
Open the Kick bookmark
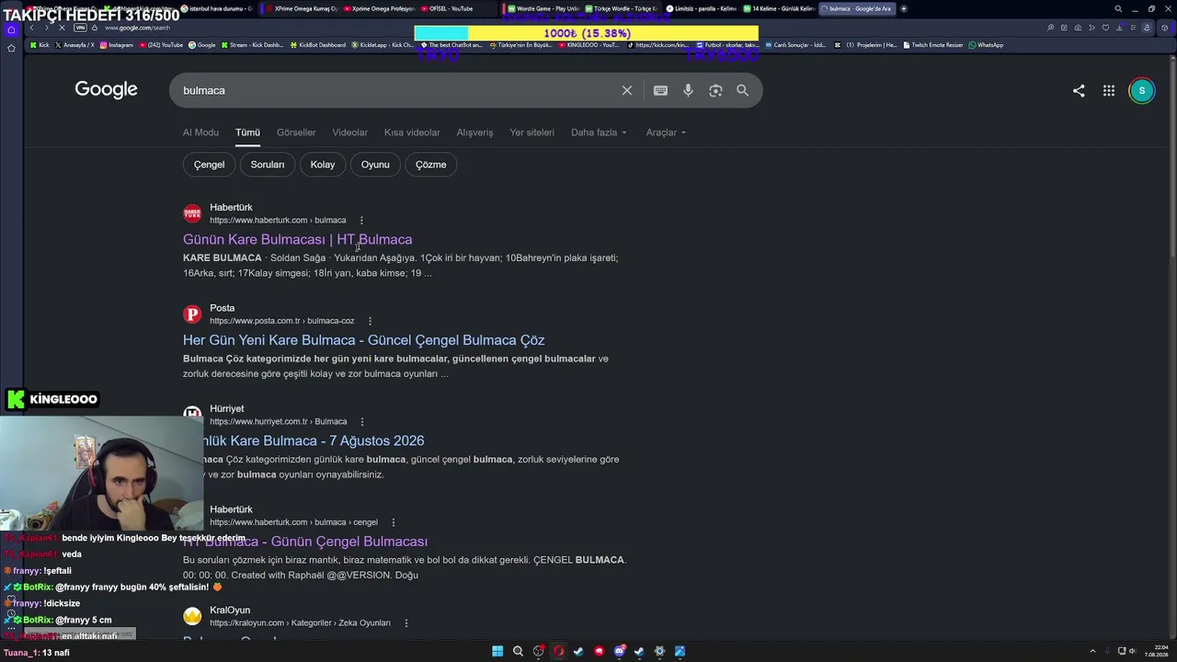[40, 45]
